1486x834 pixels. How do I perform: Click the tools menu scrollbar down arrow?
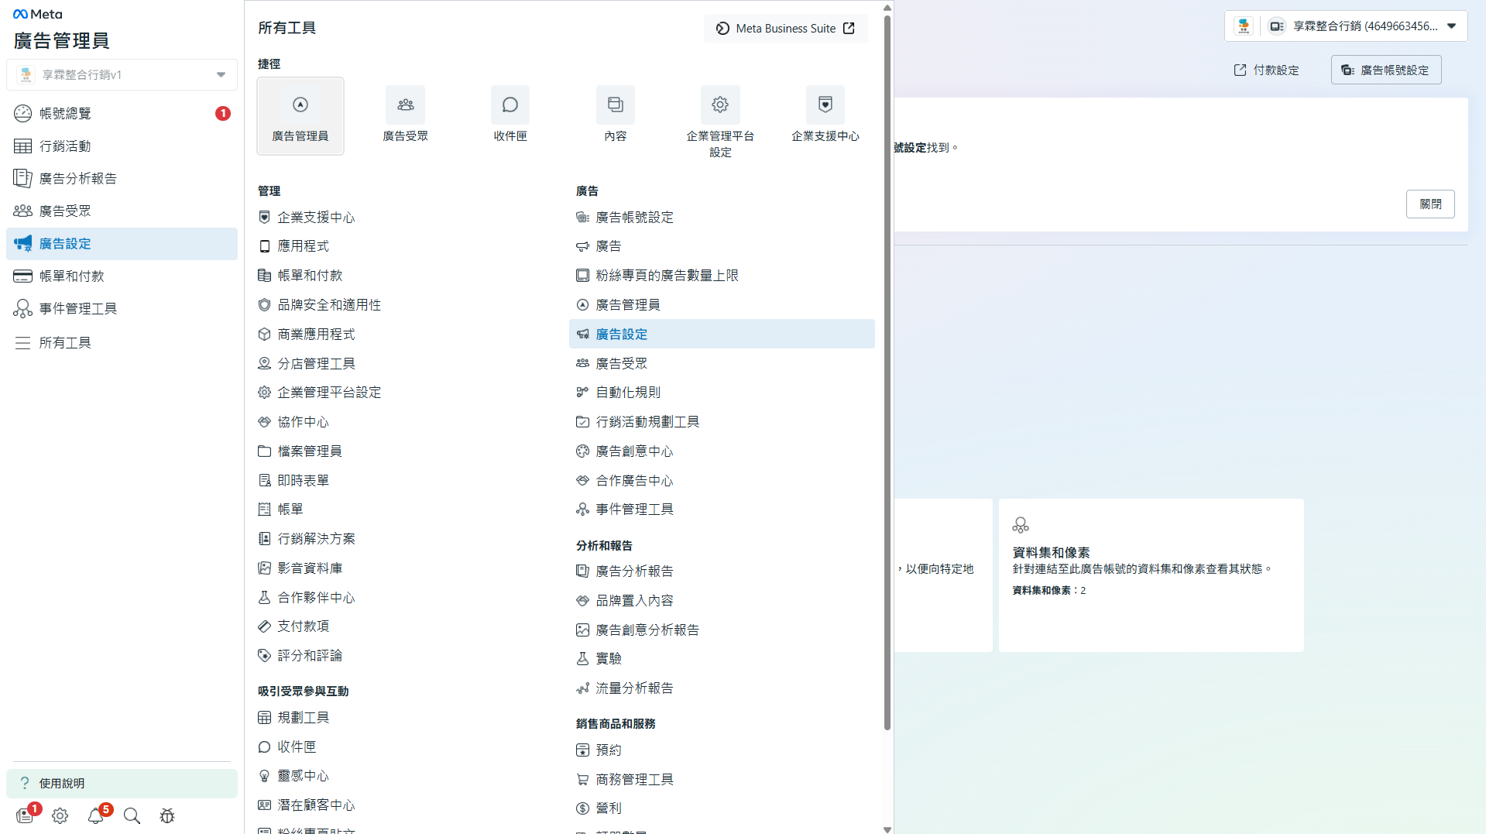(x=887, y=829)
